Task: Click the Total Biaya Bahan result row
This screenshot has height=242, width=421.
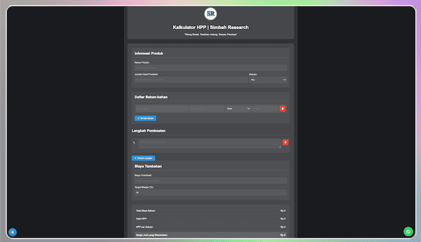Action: (211, 211)
